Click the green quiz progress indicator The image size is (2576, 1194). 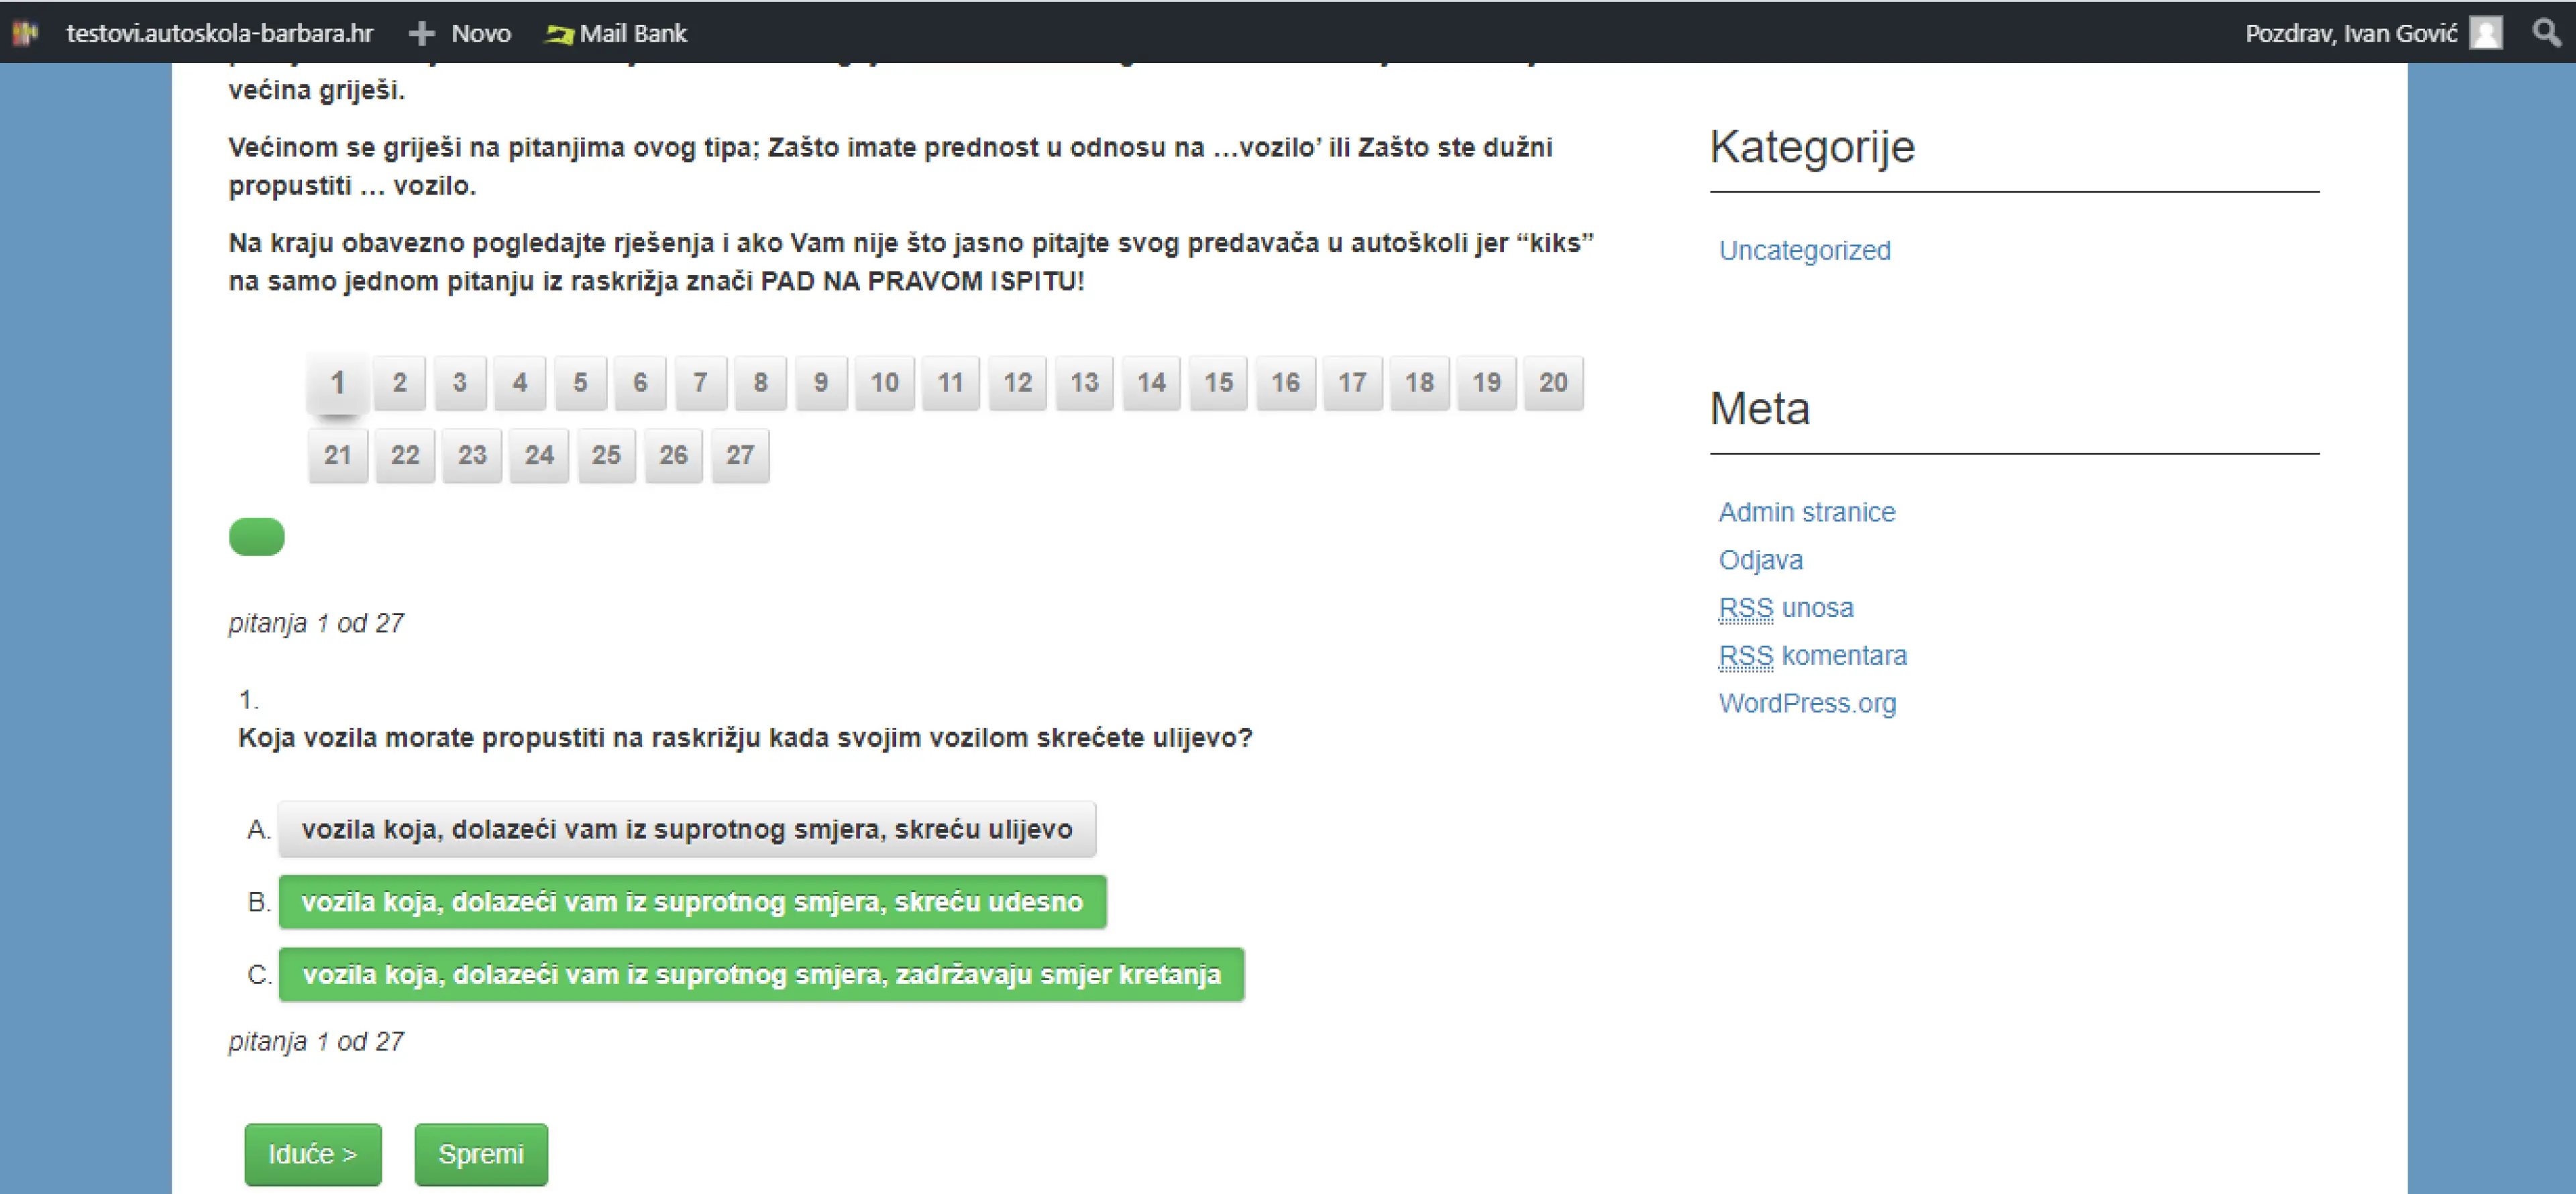(x=257, y=537)
